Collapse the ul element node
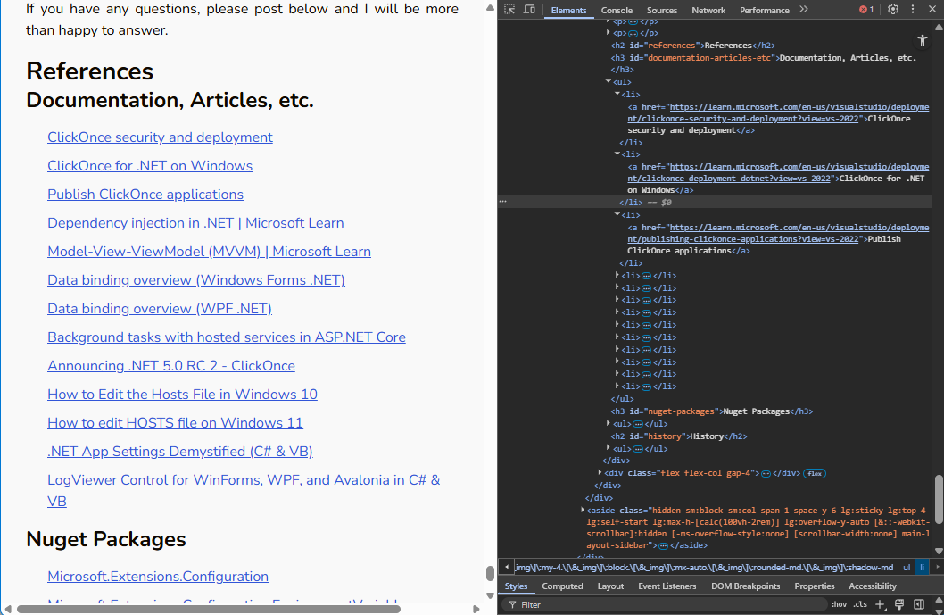Screen dimensions: 944x615 (x=609, y=81)
